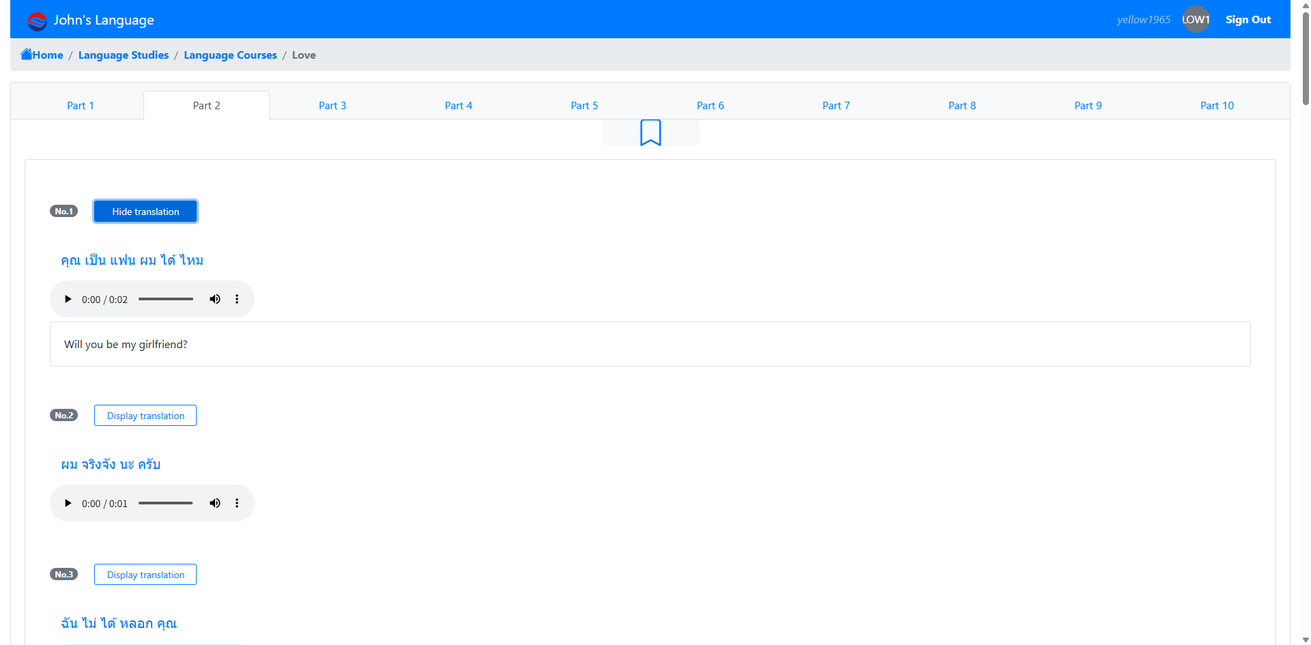Open more options on first audio player
Screen dimensions: 1311x645
tap(237, 299)
